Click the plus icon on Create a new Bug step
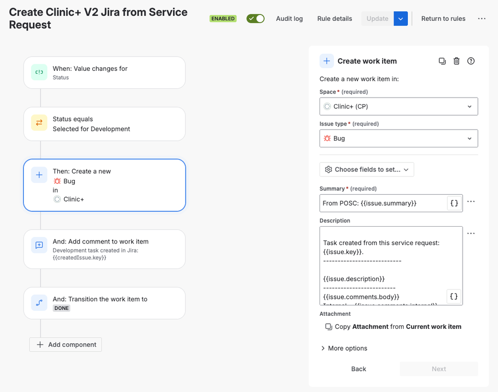 click(x=39, y=175)
